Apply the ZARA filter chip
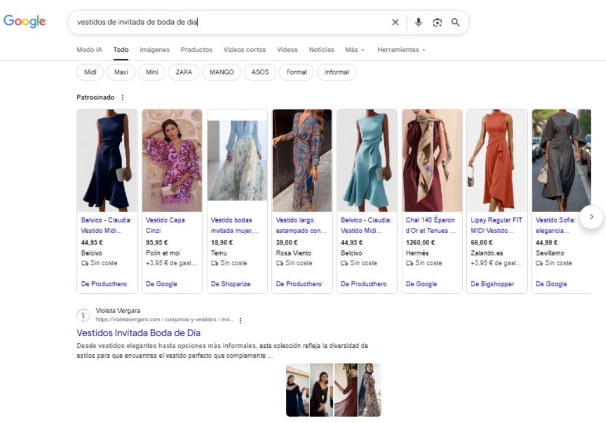The image size is (606, 423). tap(184, 72)
